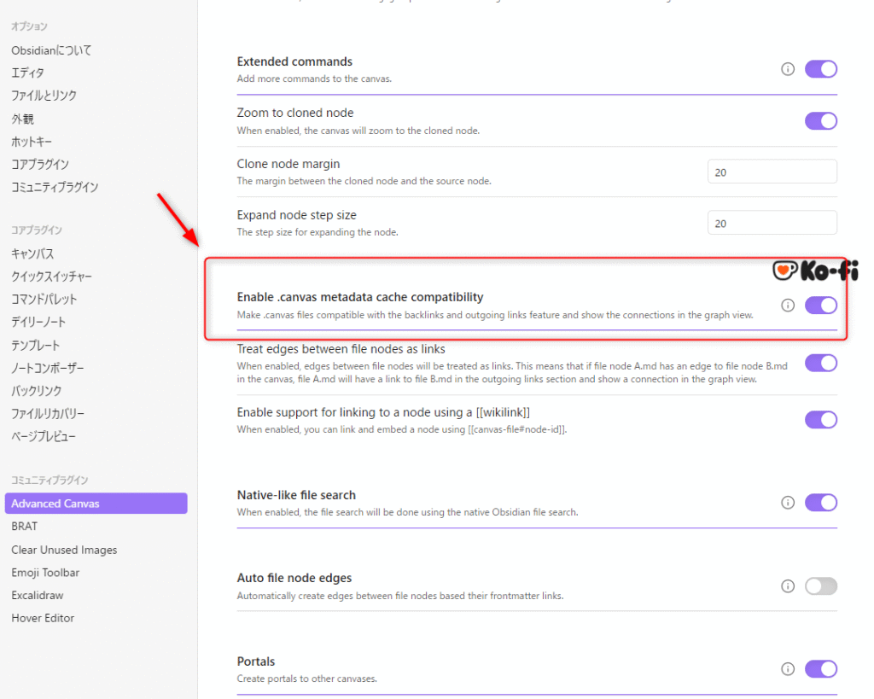Disable the Portals toggle
874x699 pixels.
[820, 668]
